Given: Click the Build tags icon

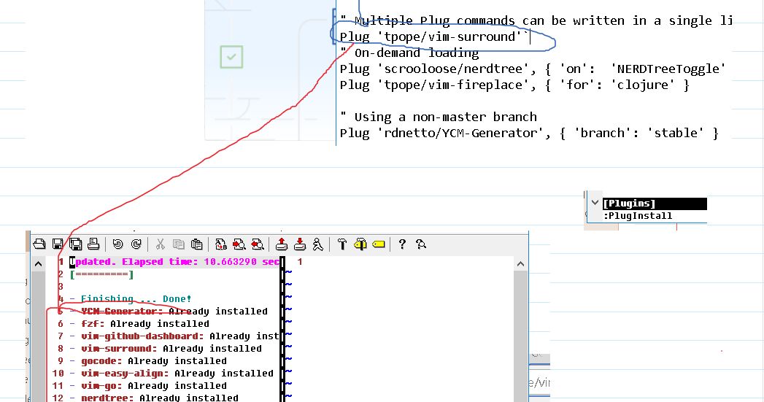Looking at the screenshot, I should [360, 244].
